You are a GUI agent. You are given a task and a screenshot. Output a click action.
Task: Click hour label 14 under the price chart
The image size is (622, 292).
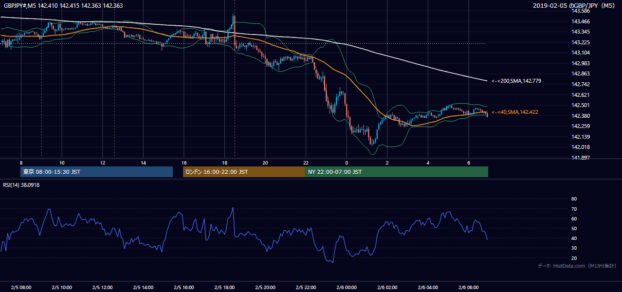[x=143, y=163]
